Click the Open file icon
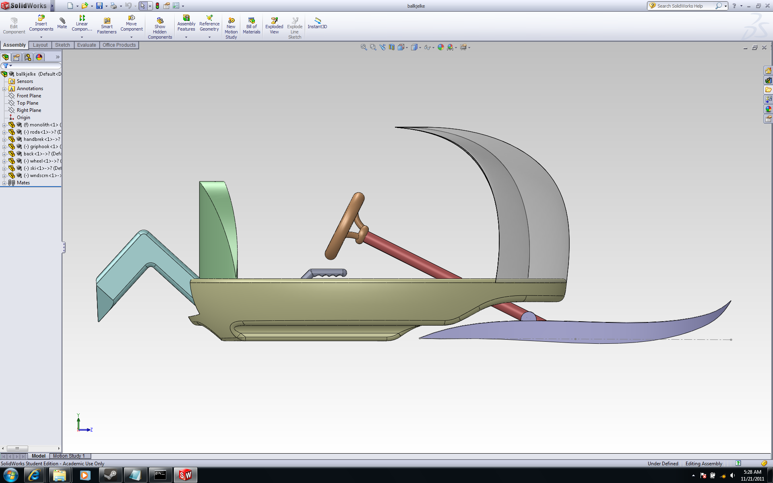 pyautogui.click(x=85, y=6)
